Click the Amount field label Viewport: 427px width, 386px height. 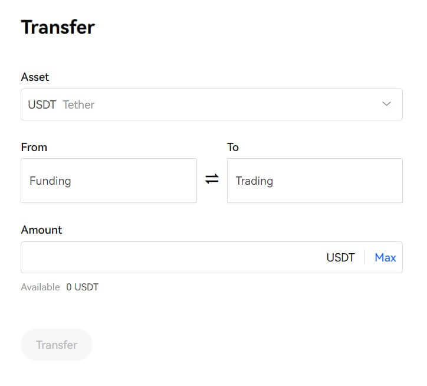click(41, 230)
